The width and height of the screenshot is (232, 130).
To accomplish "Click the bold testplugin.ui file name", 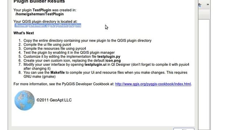I will [x=95, y=65].
